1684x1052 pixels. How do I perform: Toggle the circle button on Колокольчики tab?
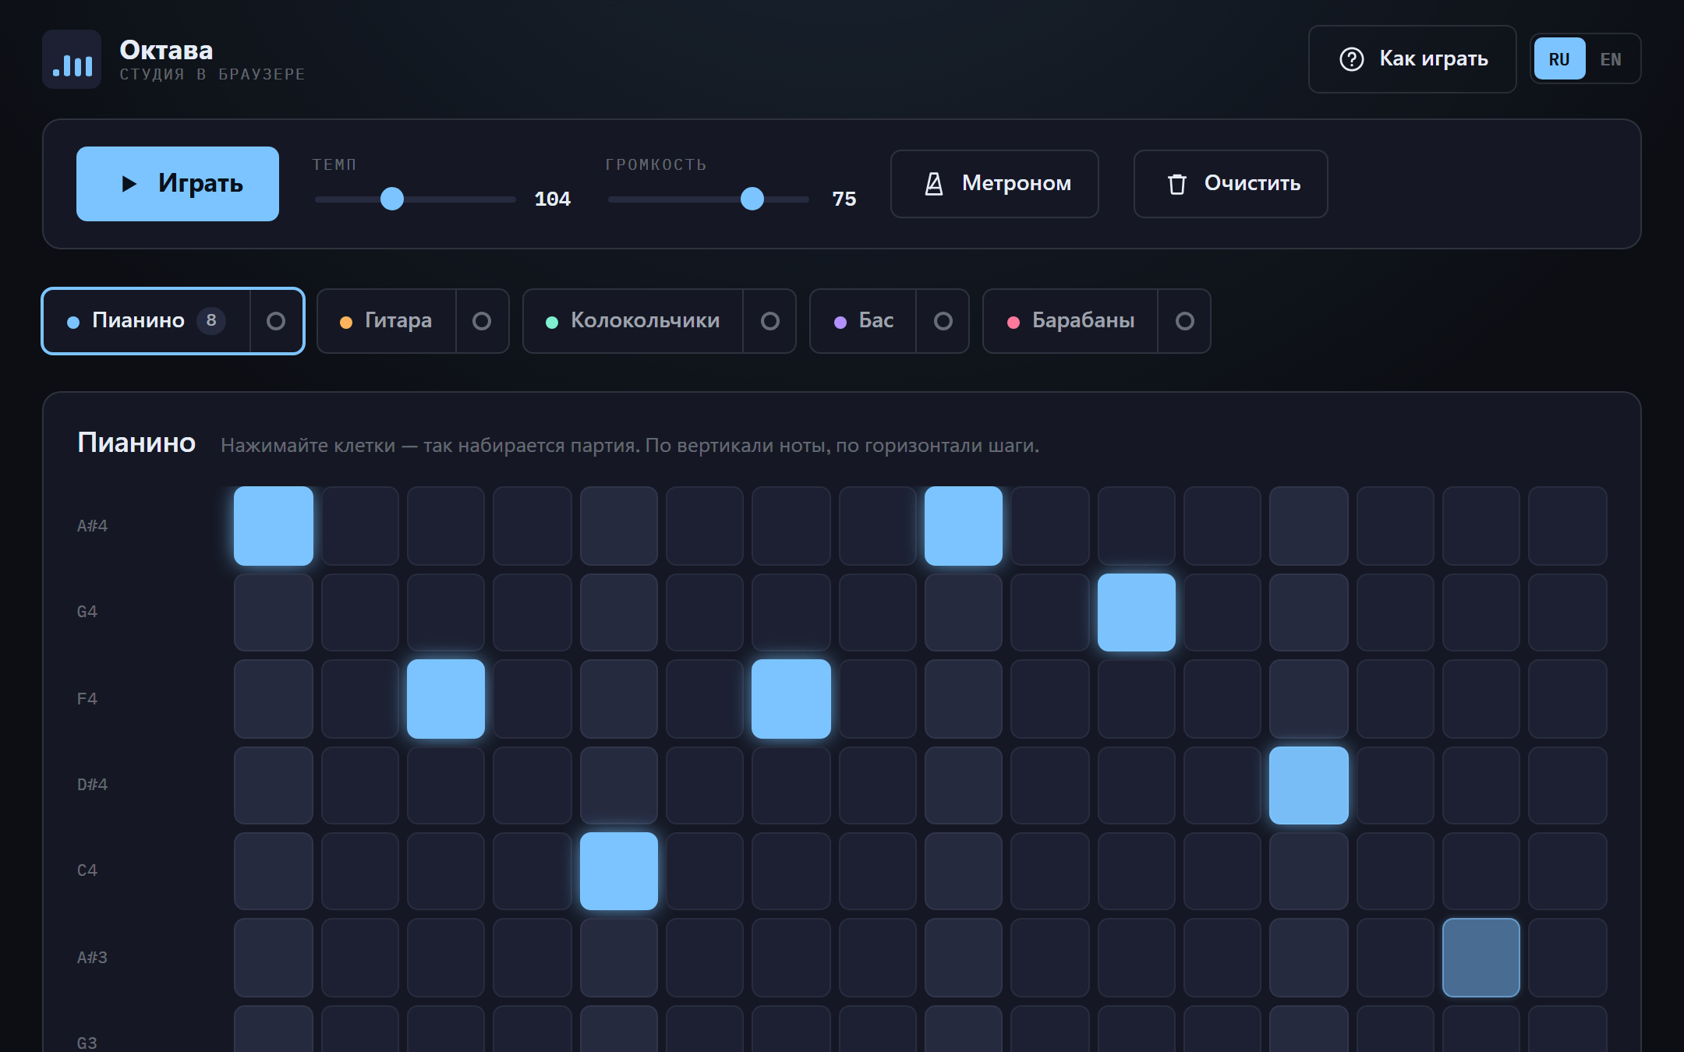coord(770,321)
